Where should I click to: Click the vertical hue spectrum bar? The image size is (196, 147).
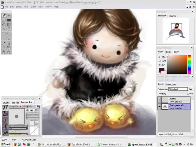(x=190, y=65)
